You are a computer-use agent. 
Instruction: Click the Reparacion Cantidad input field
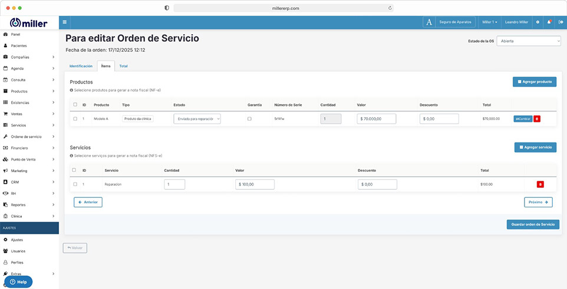tap(174, 184)
